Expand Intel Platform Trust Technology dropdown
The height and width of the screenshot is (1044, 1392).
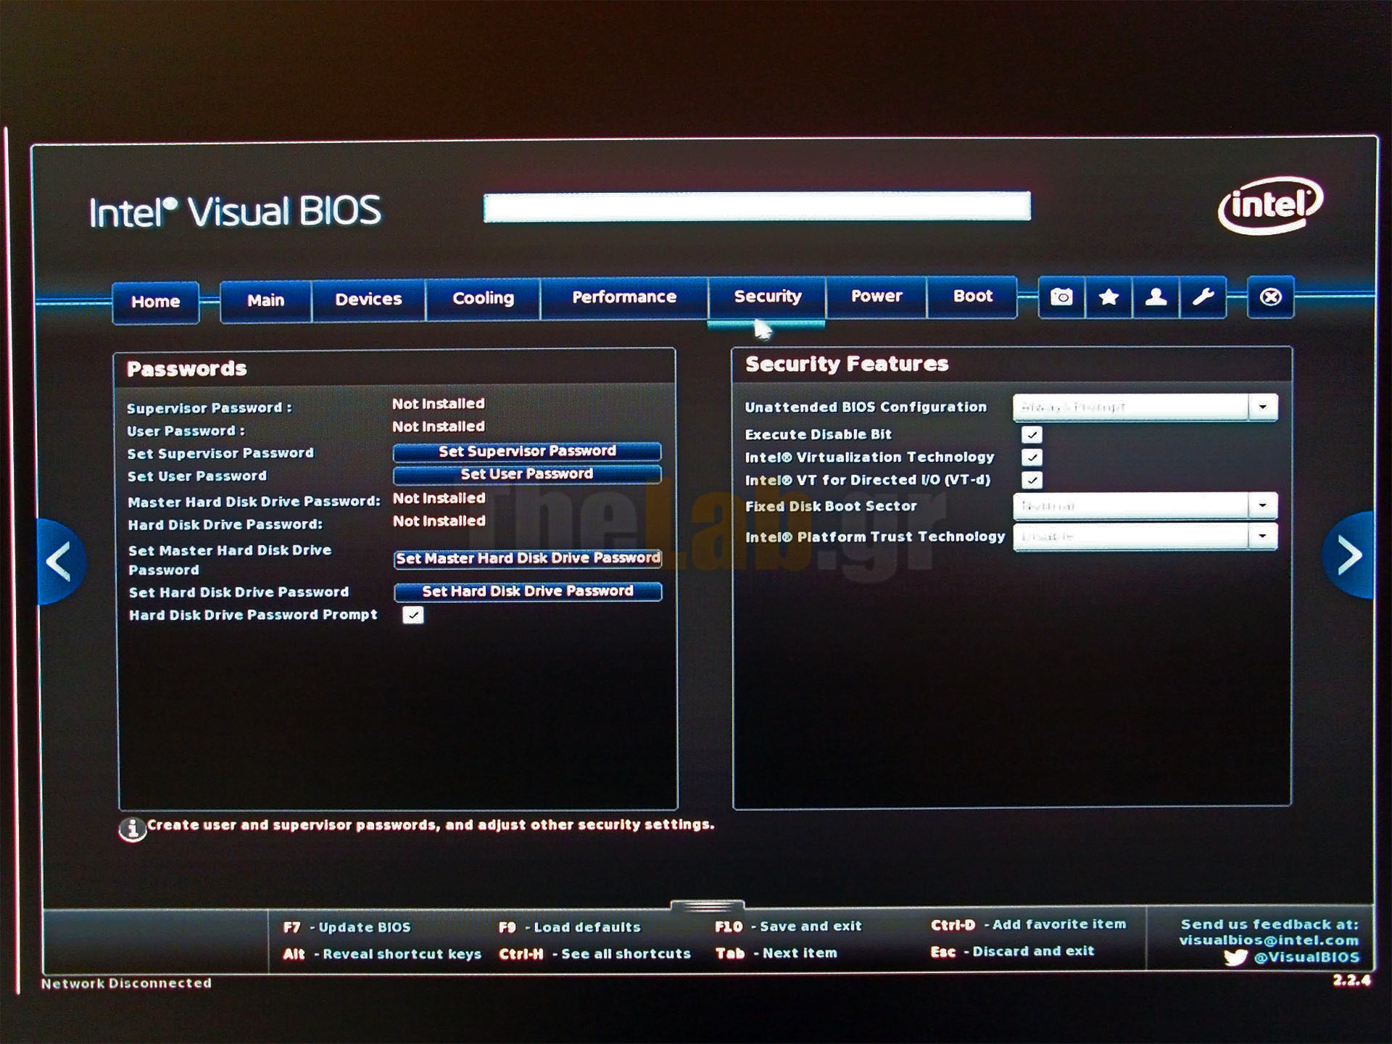point(1262,536)
